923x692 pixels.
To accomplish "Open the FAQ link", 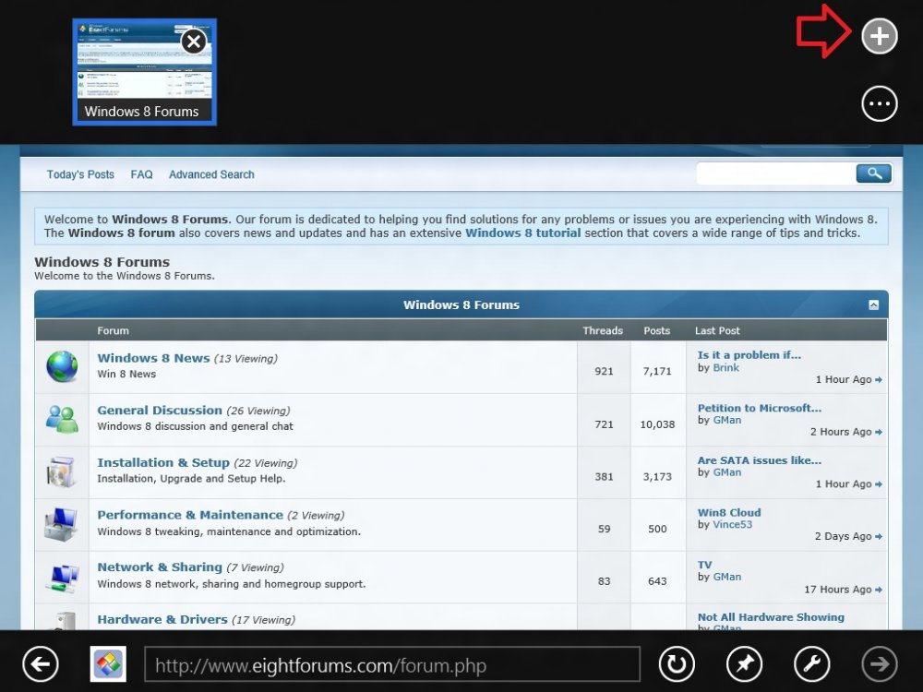I will coord(141,174).
